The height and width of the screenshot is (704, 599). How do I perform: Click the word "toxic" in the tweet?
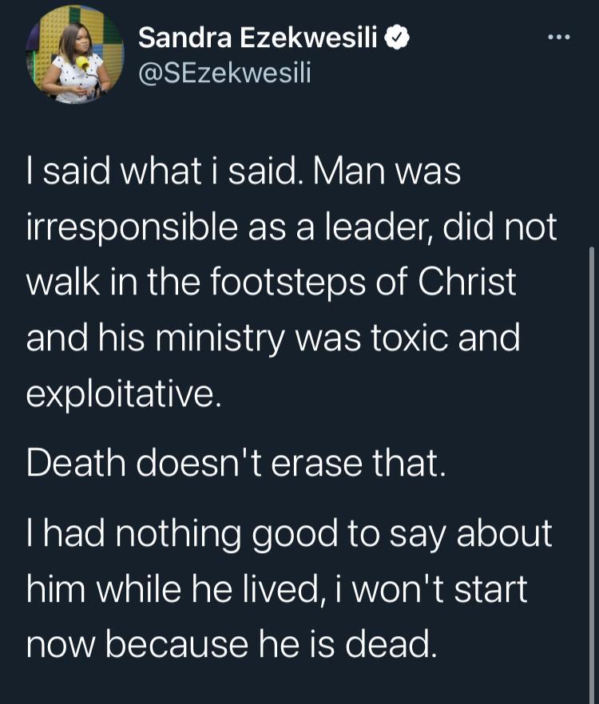(419, 338)
